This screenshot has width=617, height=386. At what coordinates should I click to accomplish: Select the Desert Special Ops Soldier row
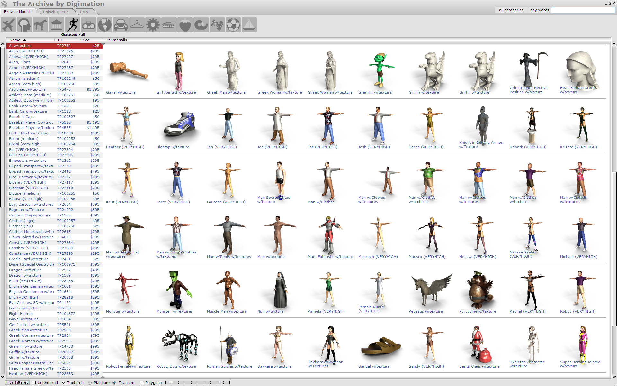point(54,264)
